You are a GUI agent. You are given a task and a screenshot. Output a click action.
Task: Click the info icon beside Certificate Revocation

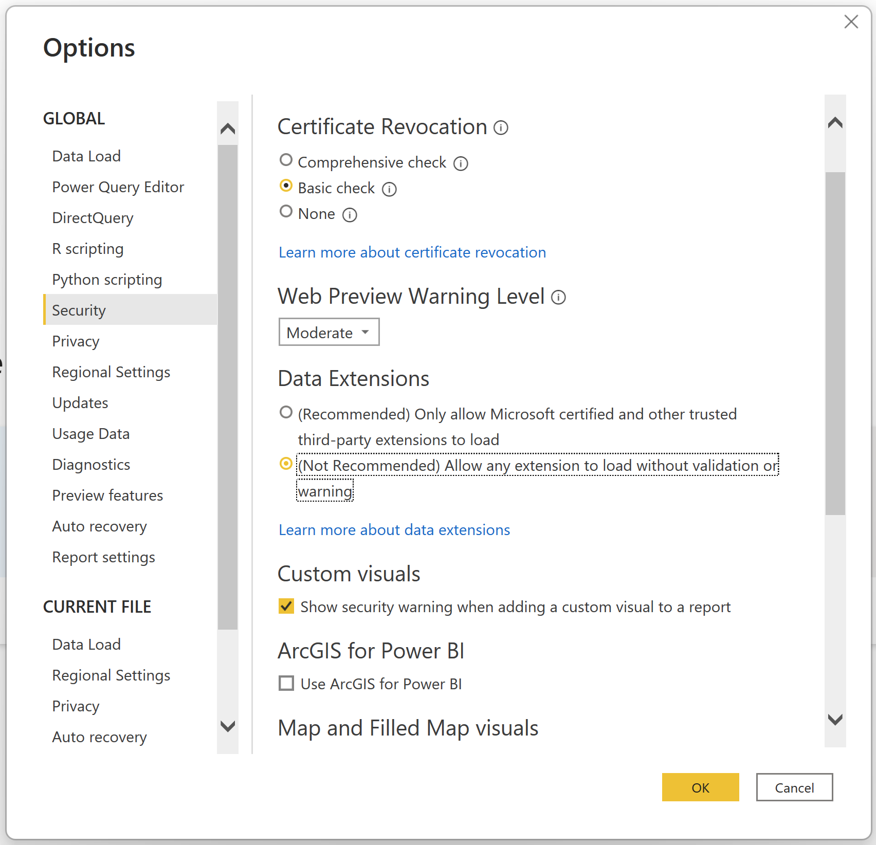tap(500, 127)
